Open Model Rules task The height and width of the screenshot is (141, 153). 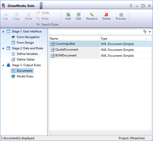click(x=25, y=76)
